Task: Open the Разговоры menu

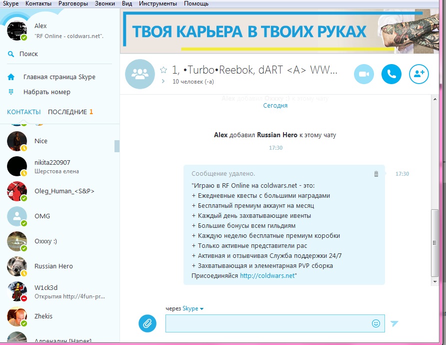Action: (x=73, y=4)
